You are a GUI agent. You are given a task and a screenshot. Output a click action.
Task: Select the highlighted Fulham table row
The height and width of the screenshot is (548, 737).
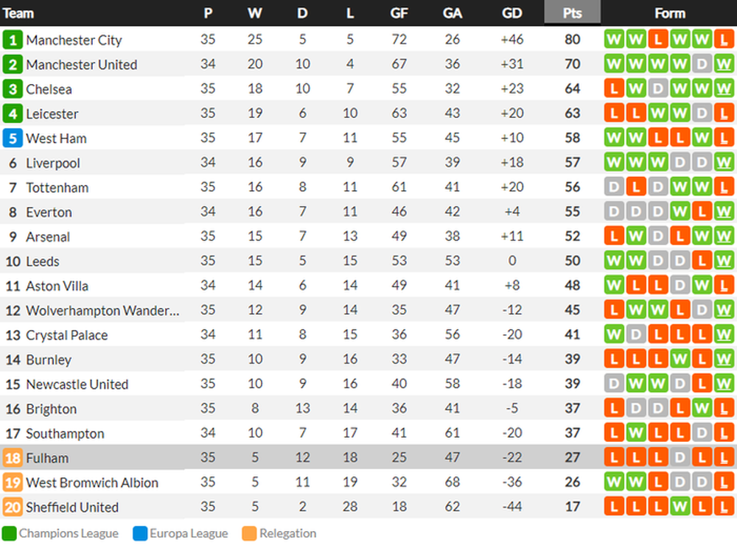pyautogui.click(x=368, y=457)
